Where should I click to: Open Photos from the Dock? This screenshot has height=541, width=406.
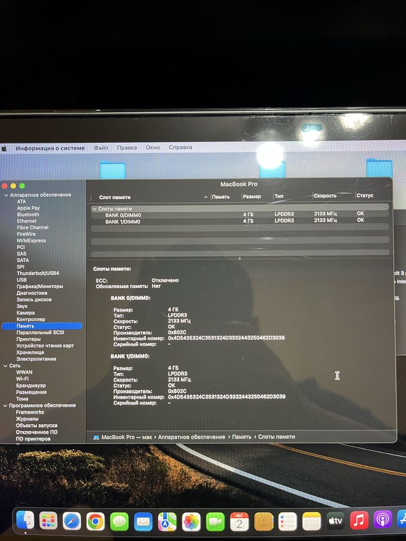(191, 522)
